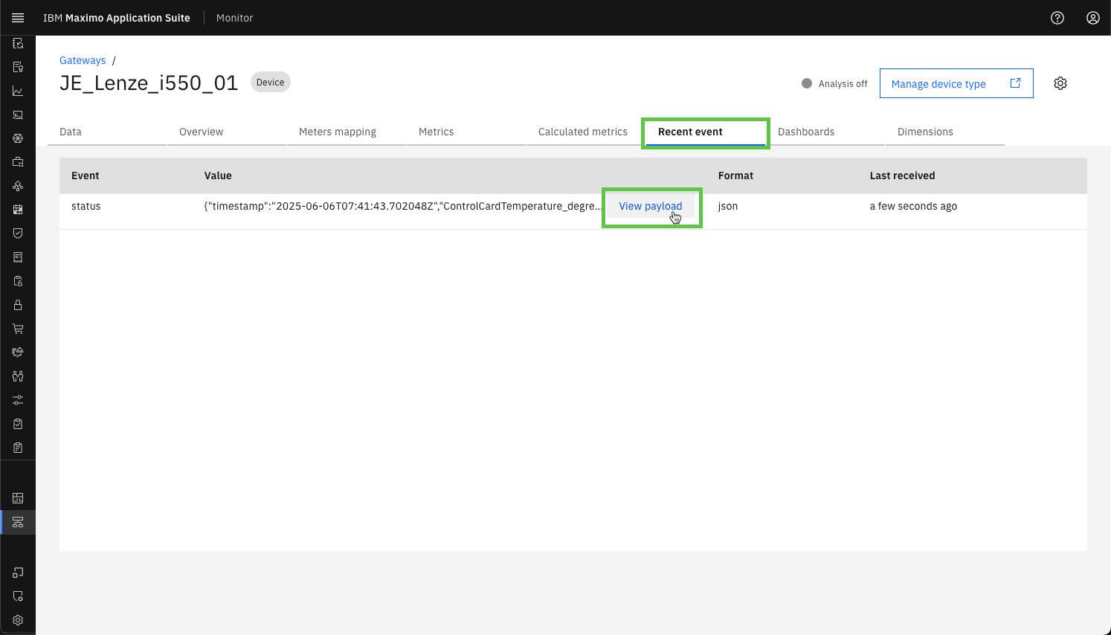
Task: Click the bottom sidebar gear icon
Action: [x=18, y=620]
